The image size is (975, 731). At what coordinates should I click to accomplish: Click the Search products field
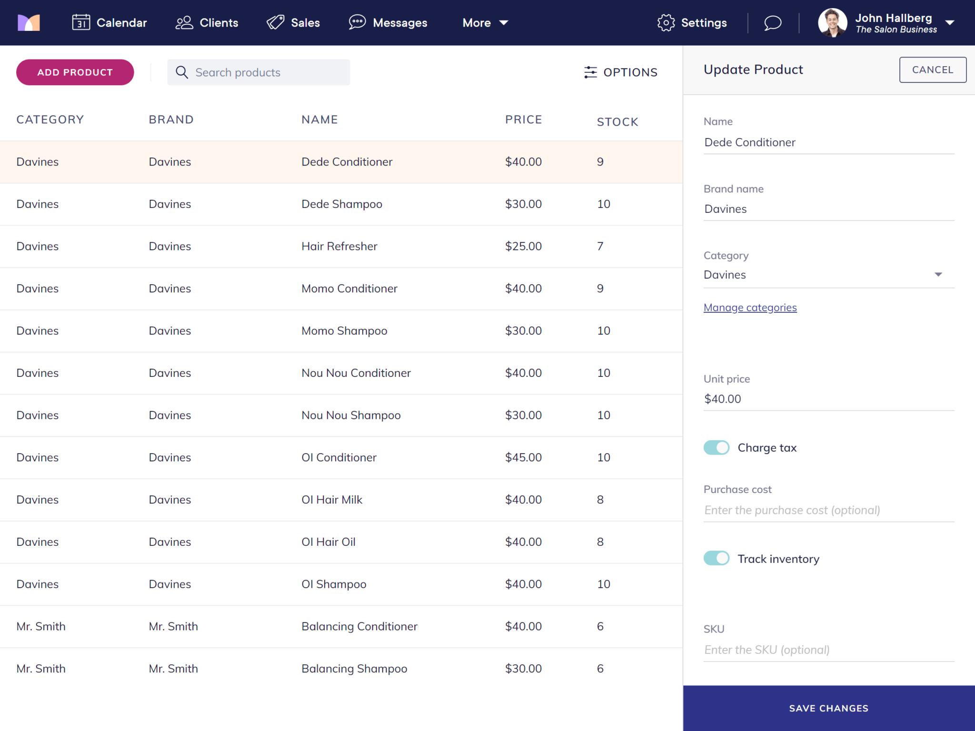tap(259, 72)
